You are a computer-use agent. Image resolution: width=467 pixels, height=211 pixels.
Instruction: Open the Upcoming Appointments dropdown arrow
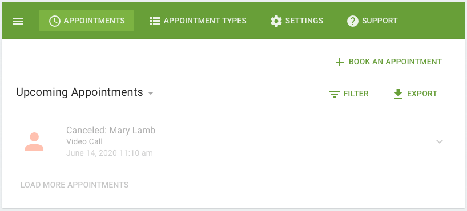[x=151, y=94]
